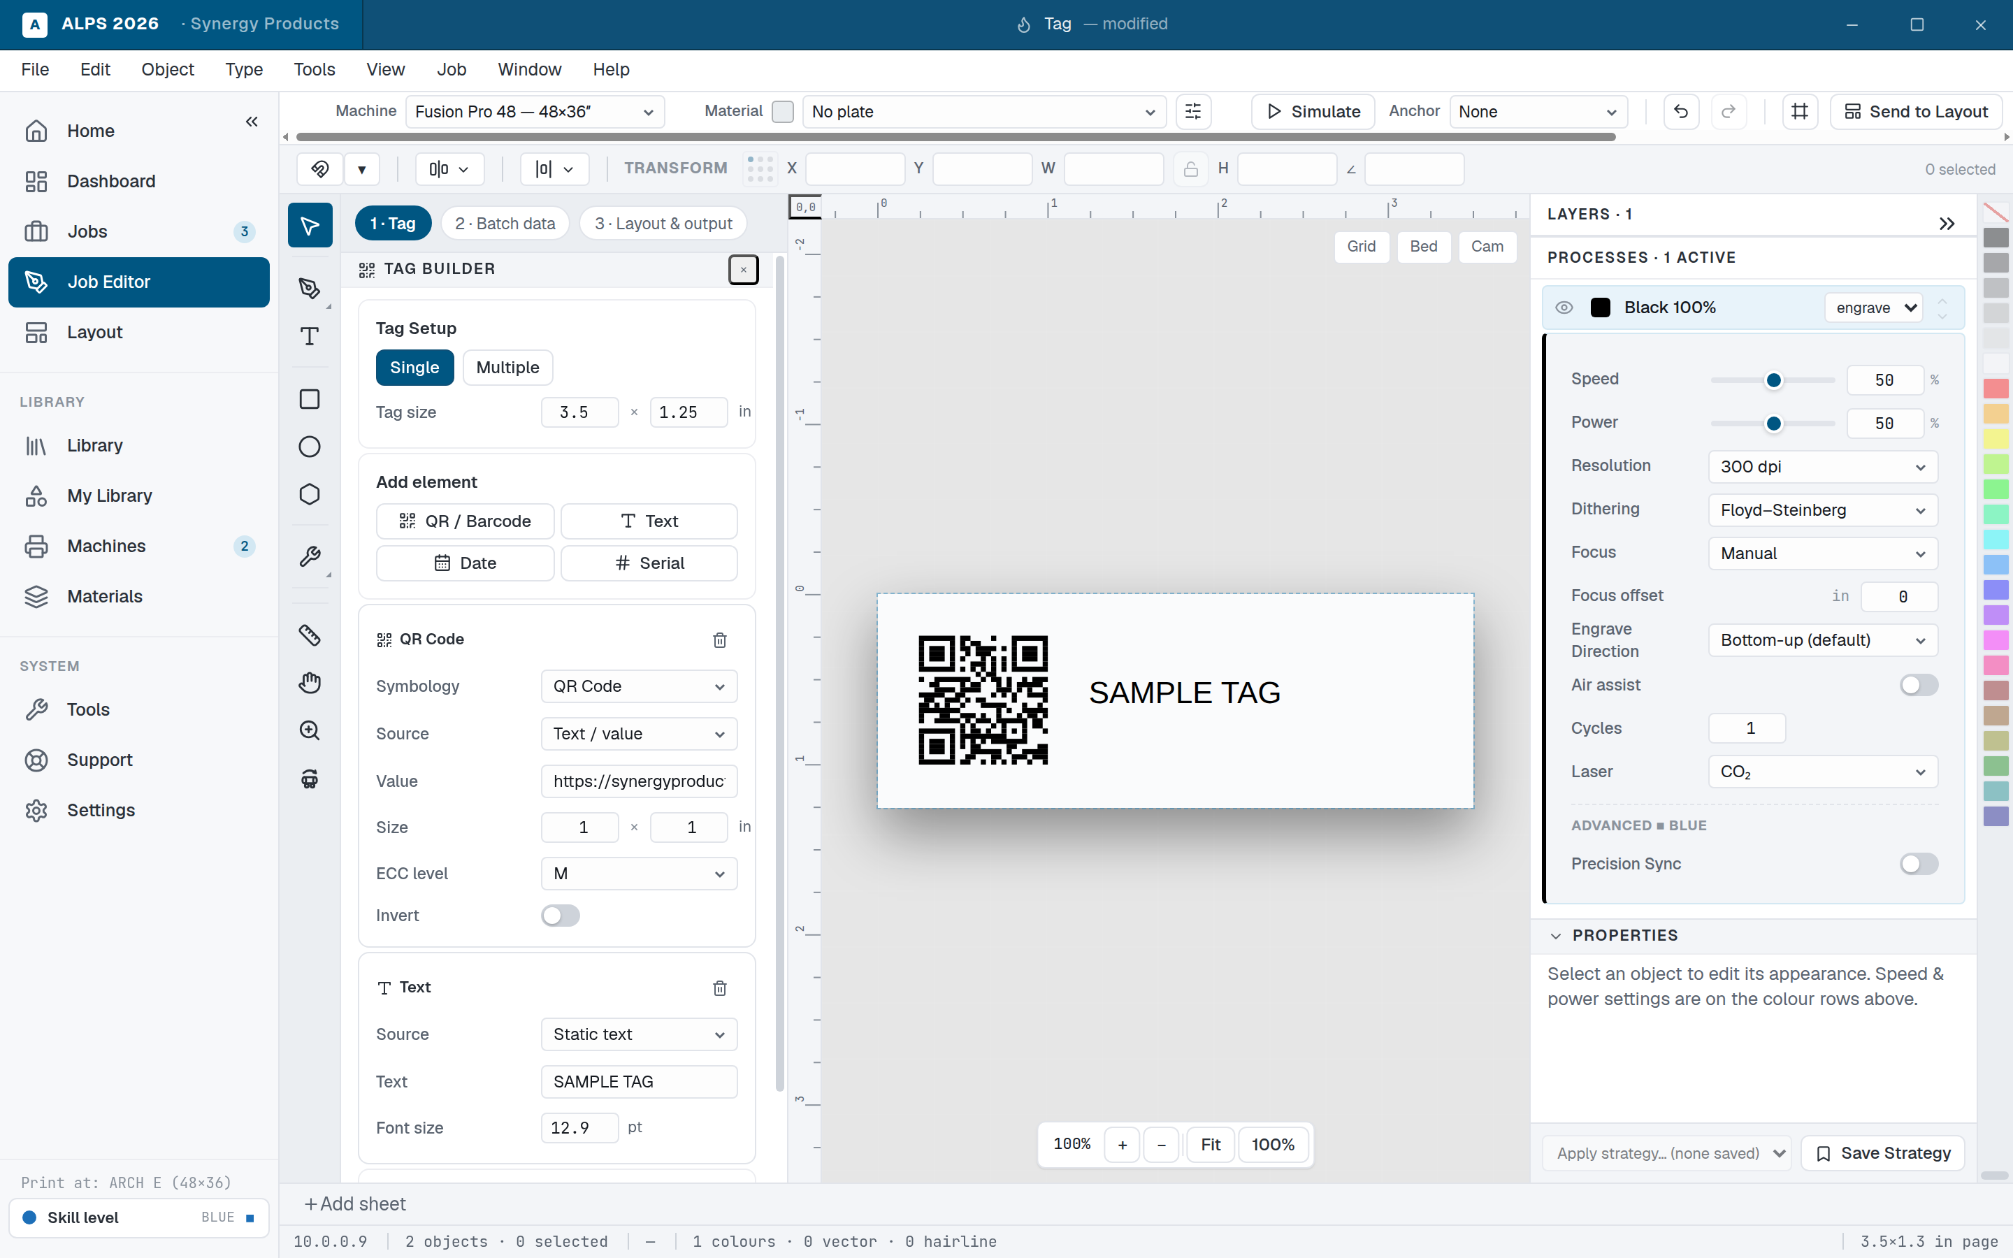Delete the Text element
The image size is (2013, 1258).
(x=719, y=988)
